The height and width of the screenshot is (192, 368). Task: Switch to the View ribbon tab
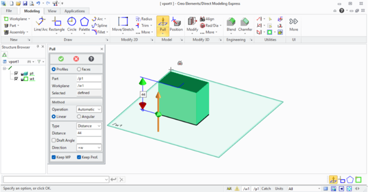tap(52, 11)
